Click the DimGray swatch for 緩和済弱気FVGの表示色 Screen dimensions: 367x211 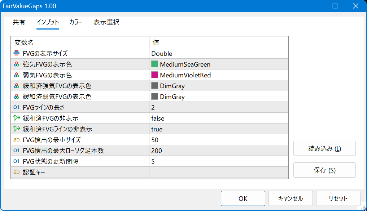tap(154, 96)
